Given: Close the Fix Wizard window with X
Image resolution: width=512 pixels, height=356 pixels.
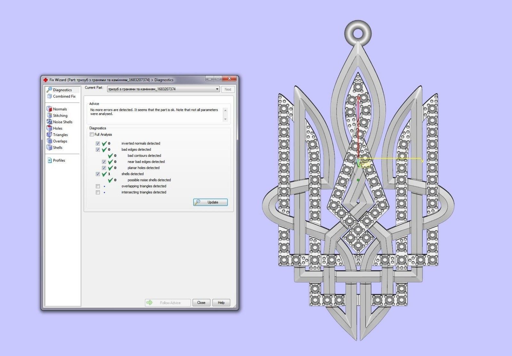Looking at the screenshot, I should click(229, 79).
